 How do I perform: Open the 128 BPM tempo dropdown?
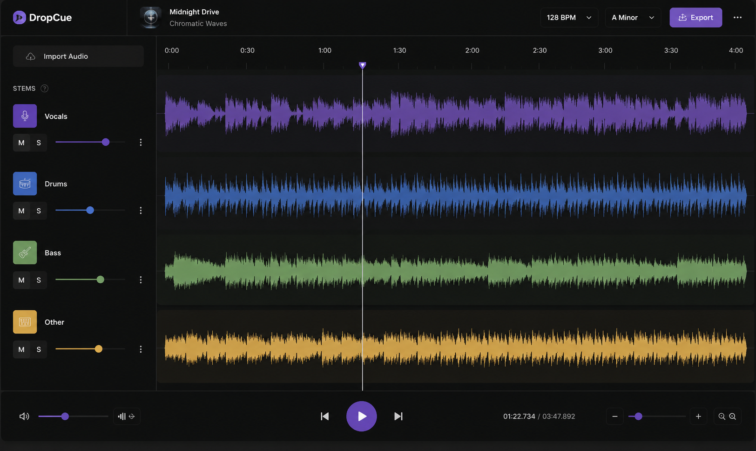(569, 18)
